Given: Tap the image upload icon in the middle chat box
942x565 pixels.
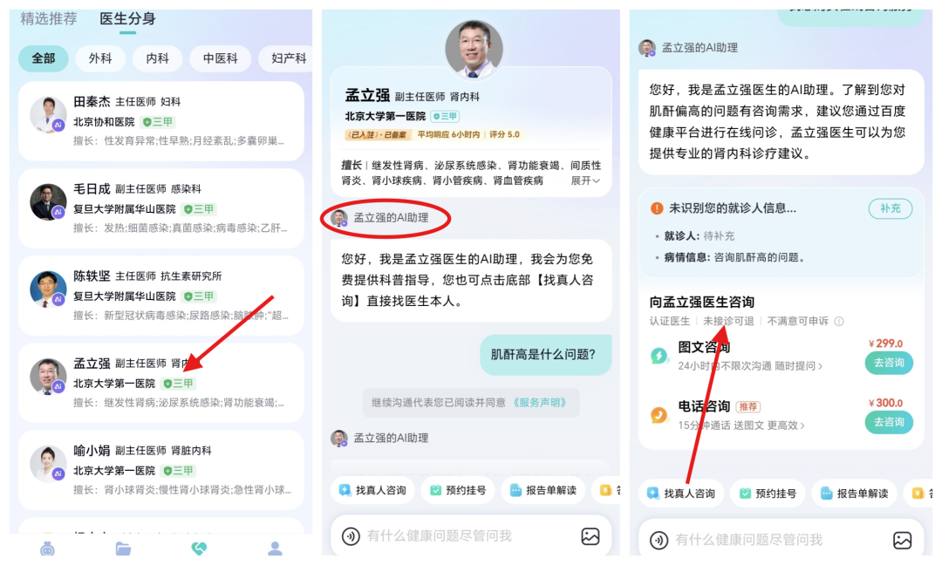Looking at the screenshot, I should coord(590,535).
